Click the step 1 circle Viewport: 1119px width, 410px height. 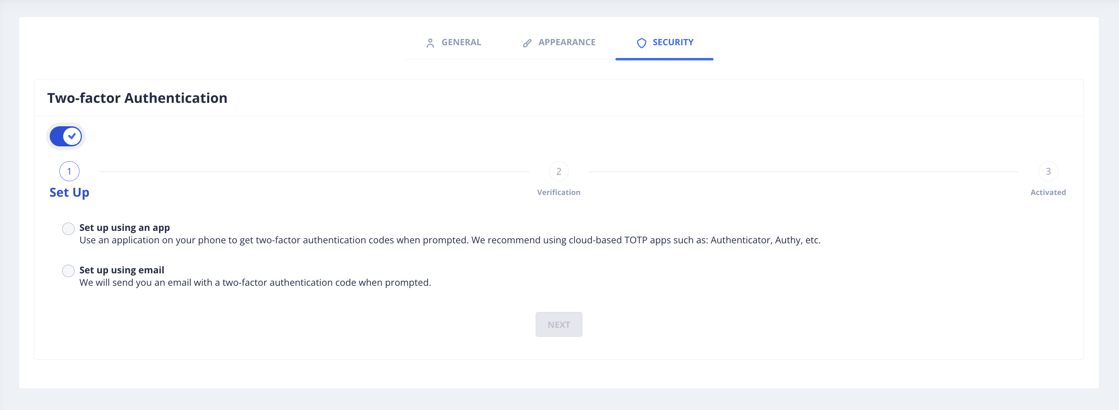click(69, 172)
